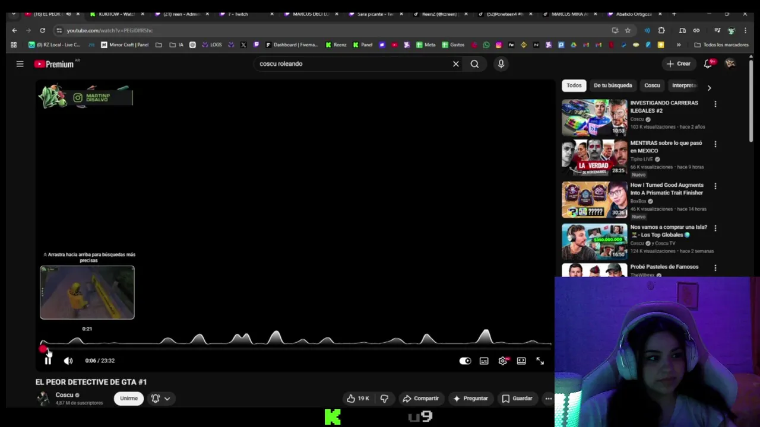Open options for 'Nos vamos a comprar una Isla?'

(715, 228)
